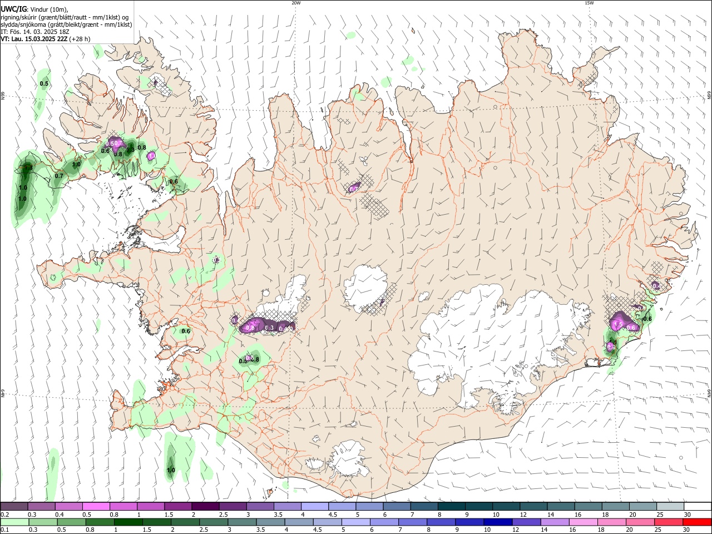Screen dimensions: 712x534
Task: Select bright pink snow swatch between 0.5 and 0.8
Action: [x=96, y=506]
